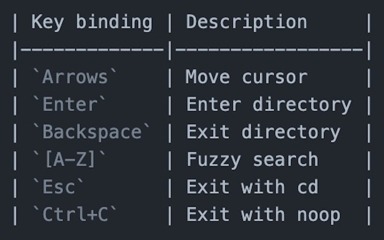Image resolution: width=384 pixels, height=240 pixels.
Task: Click the "Exit directory" description text
Action: click(263, 132)
